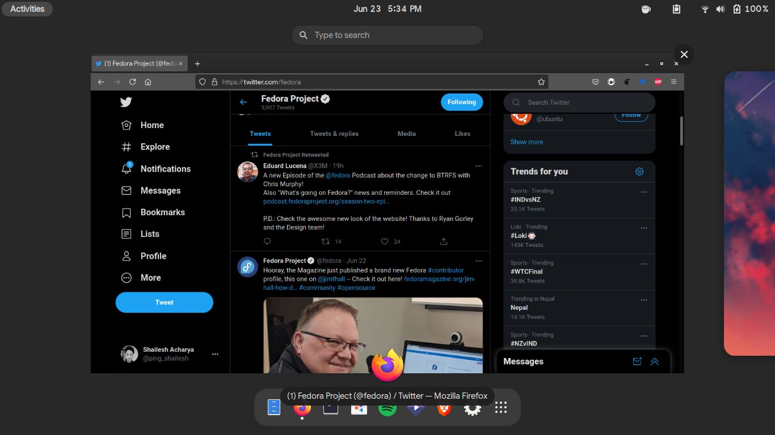Screen dimensions: 775x435
Task: Click the tracking protection shield in the address bar
Action: 202,82
